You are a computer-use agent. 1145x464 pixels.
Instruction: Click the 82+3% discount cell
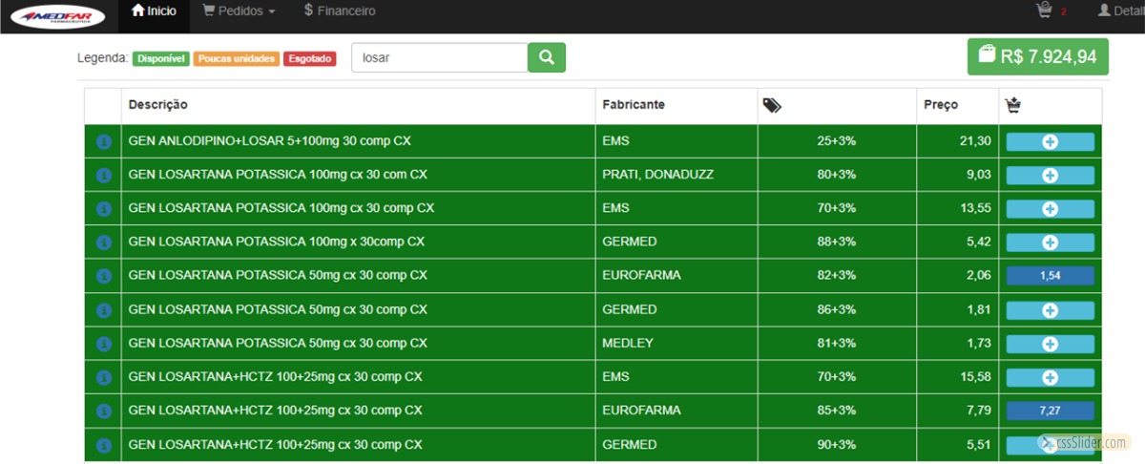837,276
